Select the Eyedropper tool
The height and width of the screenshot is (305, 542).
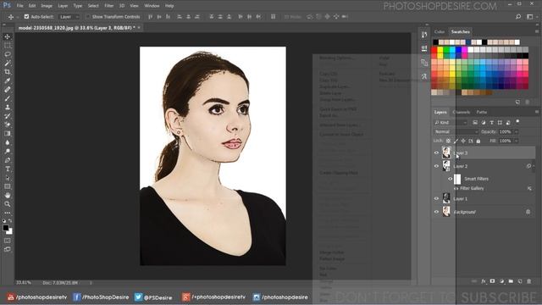click(8, 80)
